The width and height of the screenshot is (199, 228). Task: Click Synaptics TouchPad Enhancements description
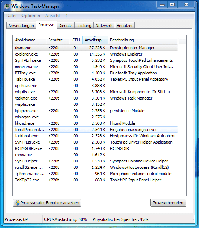pyautogui.click(x=142, y=60)
